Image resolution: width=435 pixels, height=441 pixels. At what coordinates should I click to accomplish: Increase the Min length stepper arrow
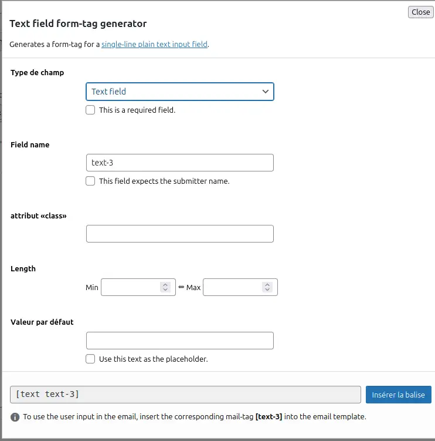pos(165,285)
